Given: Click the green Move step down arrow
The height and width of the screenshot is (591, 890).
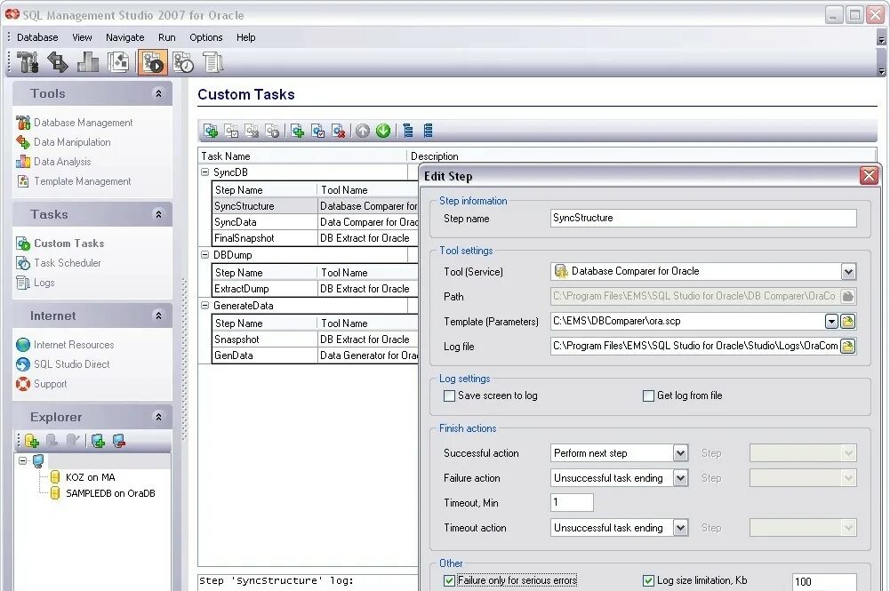Looking at the screenshot, I should pyautogui.click(x=383, y=131).
